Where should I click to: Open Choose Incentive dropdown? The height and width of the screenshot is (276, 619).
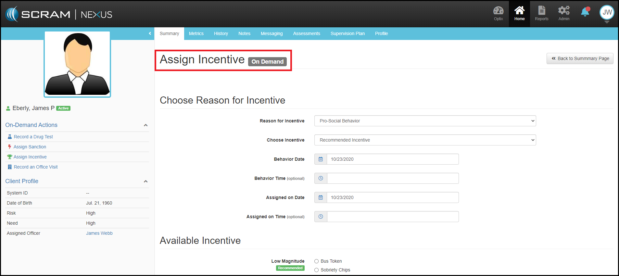425,140
